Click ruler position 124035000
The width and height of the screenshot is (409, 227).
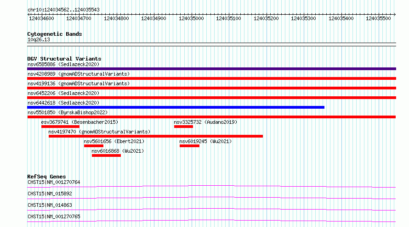point(191,18)
